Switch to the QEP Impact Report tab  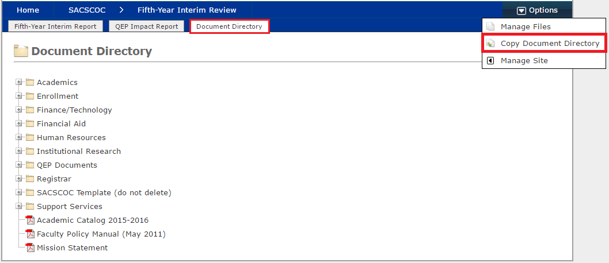147,26
